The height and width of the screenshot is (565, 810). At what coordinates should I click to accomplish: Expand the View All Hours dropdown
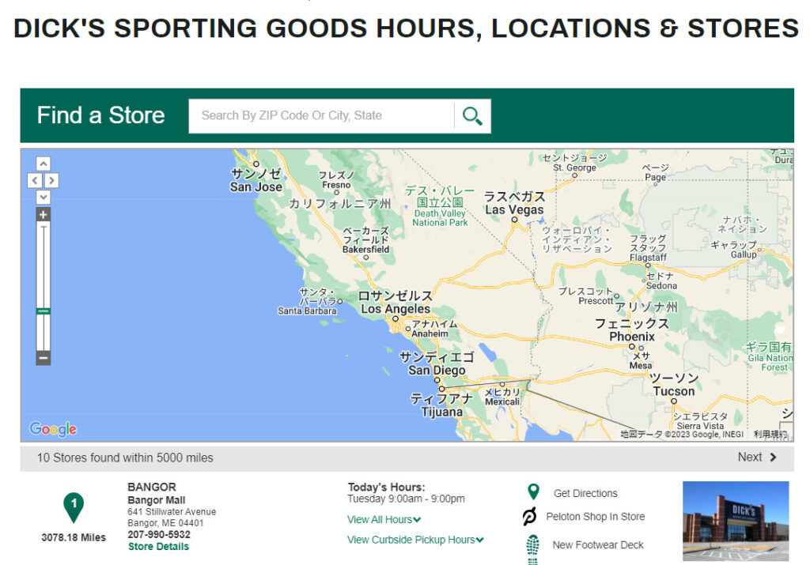(384, 519)
